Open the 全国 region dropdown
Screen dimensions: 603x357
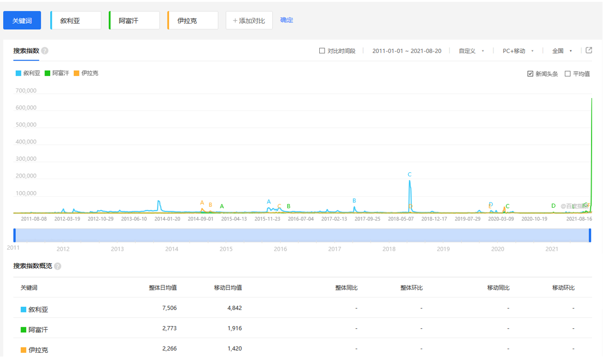pyautogui.click(x=562, y=51)
